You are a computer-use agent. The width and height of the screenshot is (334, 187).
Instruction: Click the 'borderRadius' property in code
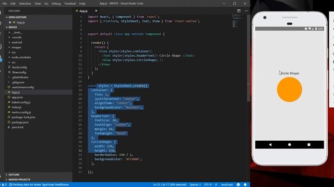coord(105,155)
